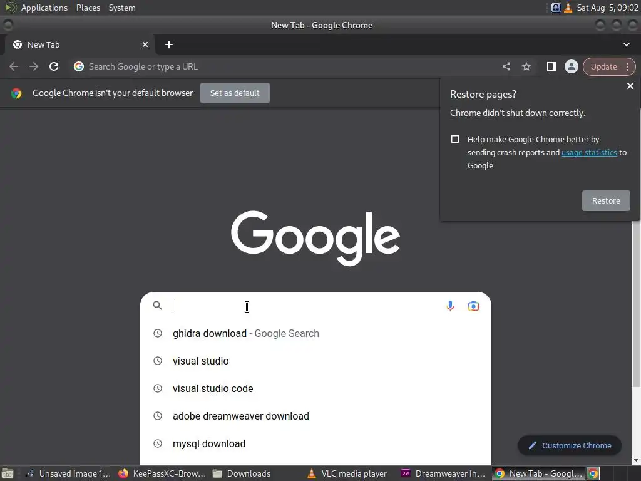This screenshot has height=481, width=641.
Task: Choose the visual studio suggestion
Action: tap(315, 361)
